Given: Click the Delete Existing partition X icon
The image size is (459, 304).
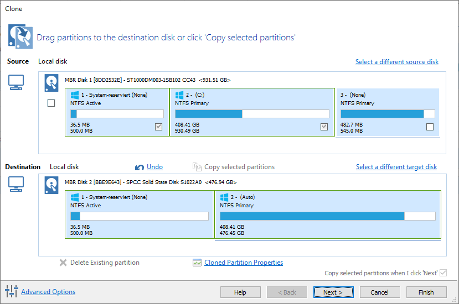Looking at the screenshot, I should [x=63, y=263].
